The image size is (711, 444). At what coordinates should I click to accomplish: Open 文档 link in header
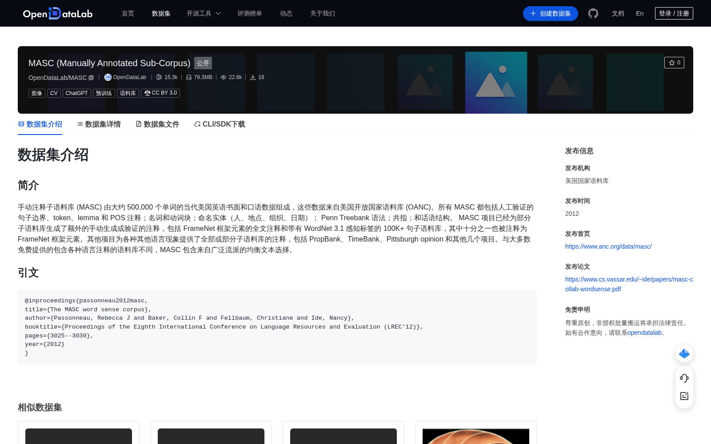[618, 13]
